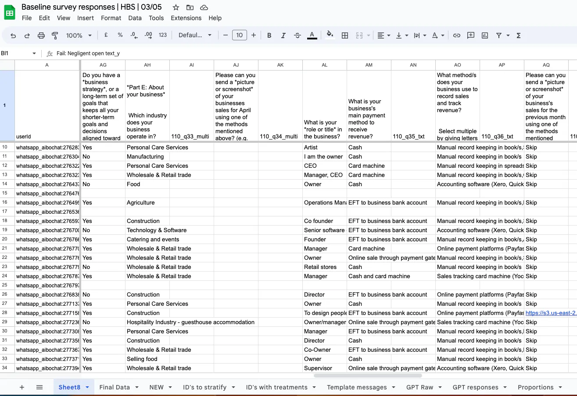Viewport: 577px width, 396px height.
Task: Click the undo arrow icon
Action: pyautogui.click(x=13, y=35)
